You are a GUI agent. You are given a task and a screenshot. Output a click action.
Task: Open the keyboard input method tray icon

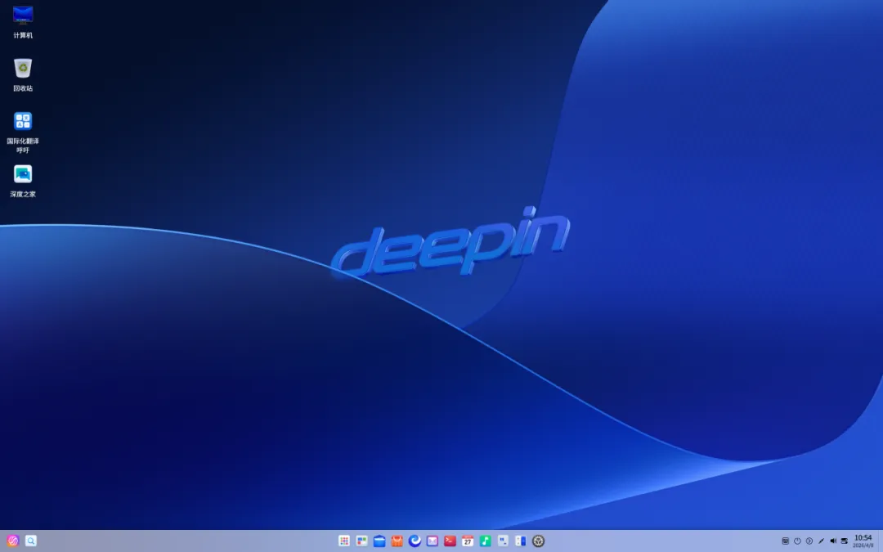point(785,541)
